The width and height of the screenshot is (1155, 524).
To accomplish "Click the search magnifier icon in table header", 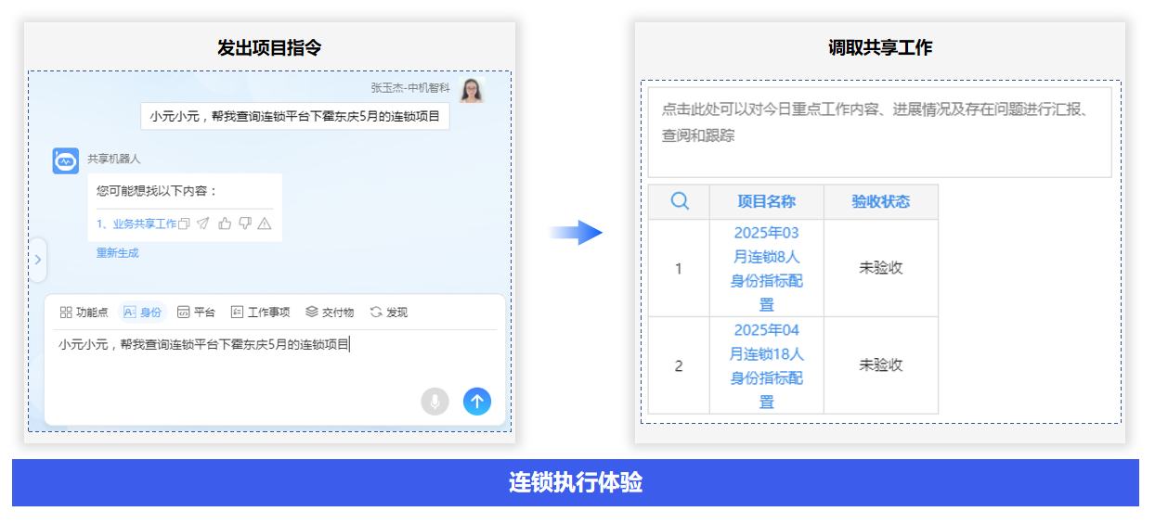I will click(x=680, y=201).
